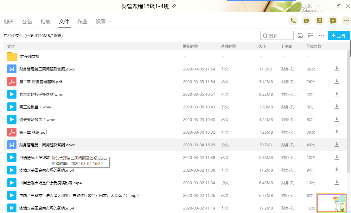Start a voice call with the group
351x213 pixels.
[293, 21]
